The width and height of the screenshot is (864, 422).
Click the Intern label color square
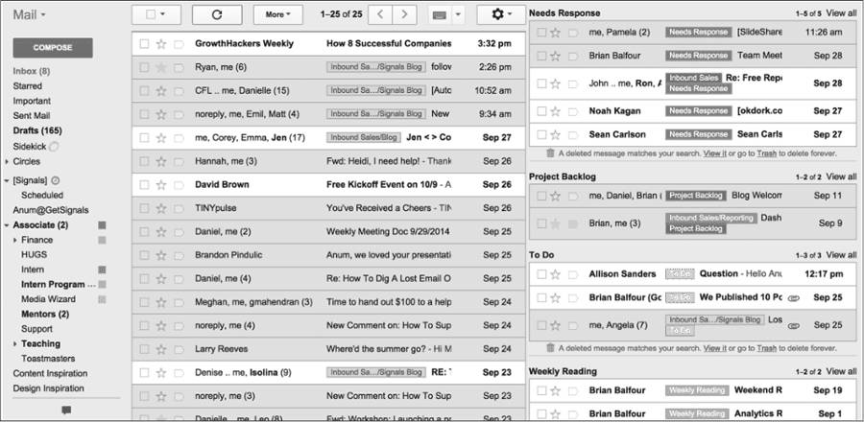pyautogui.click(x=102, y=270)
